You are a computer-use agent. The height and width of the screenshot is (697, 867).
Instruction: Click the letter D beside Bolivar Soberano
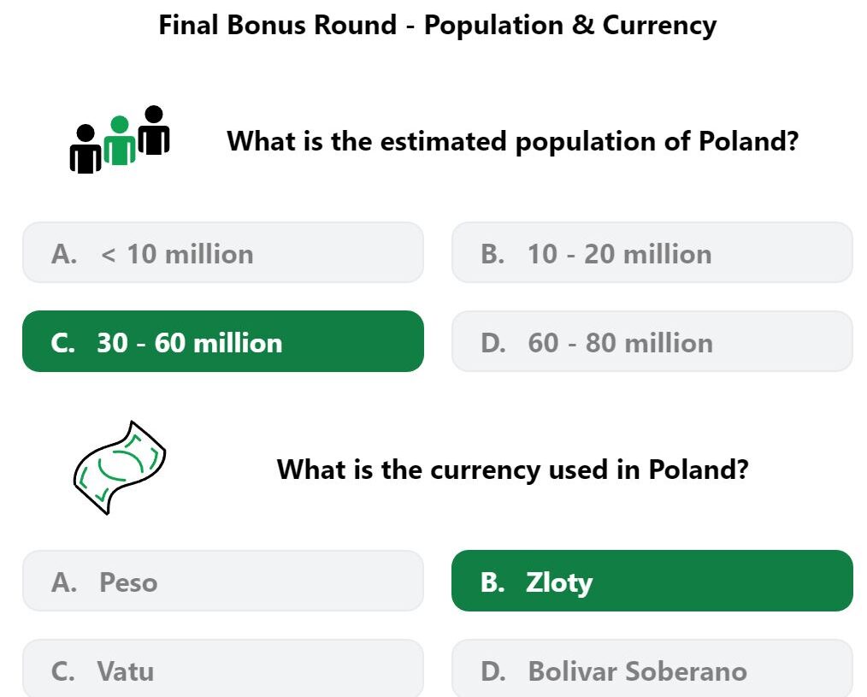point(492,671)
